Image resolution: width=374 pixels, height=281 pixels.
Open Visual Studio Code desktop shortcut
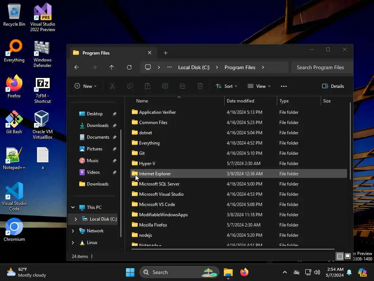click(14, 196)
